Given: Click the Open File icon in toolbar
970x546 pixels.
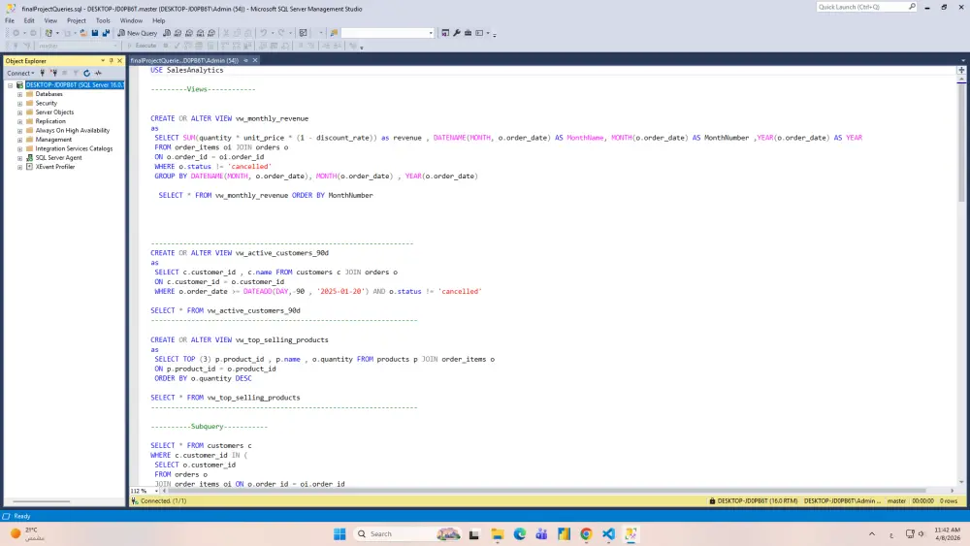Looking at the screenshot, I should (x=82, y=33).
